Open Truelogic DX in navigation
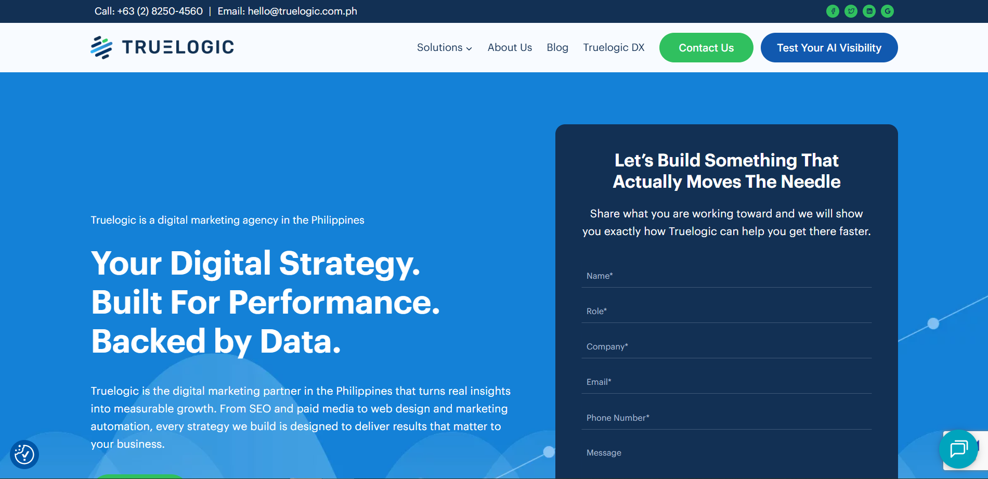This screenshot has width=988, height=479. pos(614,47)
